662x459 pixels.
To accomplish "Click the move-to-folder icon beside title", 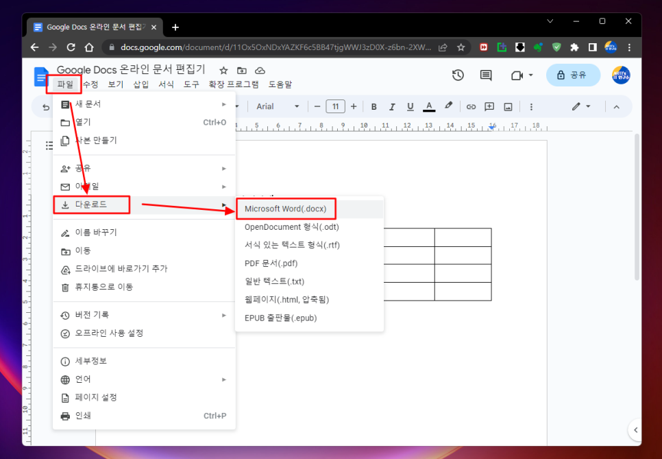I will point(241,71).
